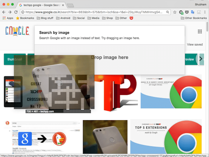Open the Google Translate extension icon
Viewport: 209px width, 157px height.
tap(193, 12)
